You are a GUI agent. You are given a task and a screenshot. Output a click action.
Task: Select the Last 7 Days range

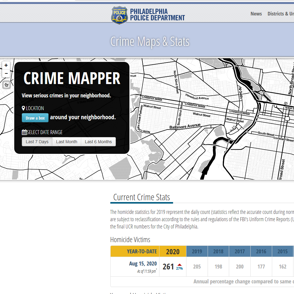pyautogui.click(x=37, y=142)
